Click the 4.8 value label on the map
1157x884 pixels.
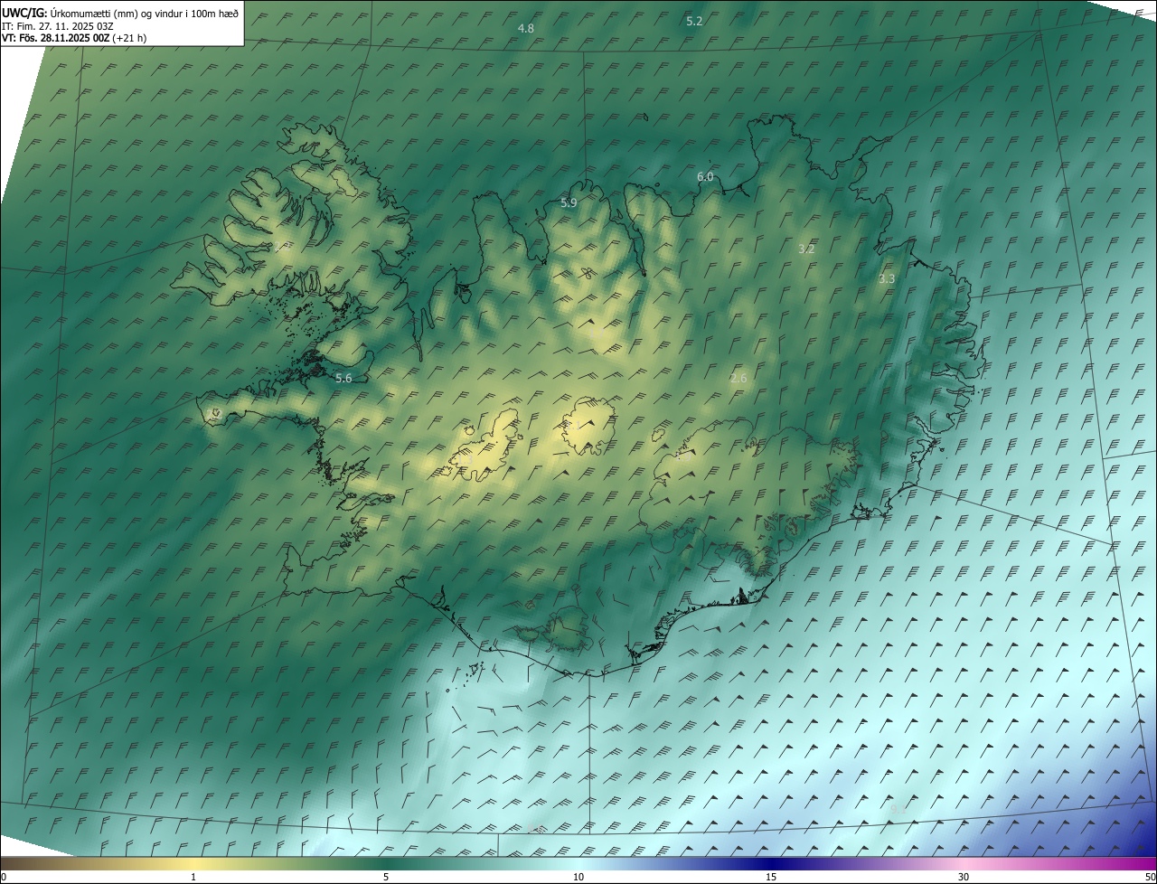(525, 29)
